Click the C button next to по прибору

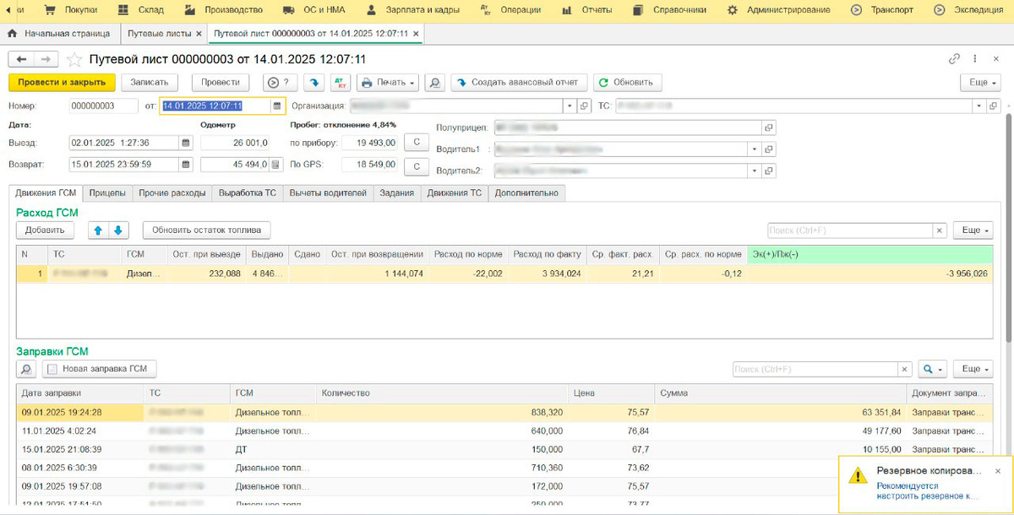tap(416, 143)
